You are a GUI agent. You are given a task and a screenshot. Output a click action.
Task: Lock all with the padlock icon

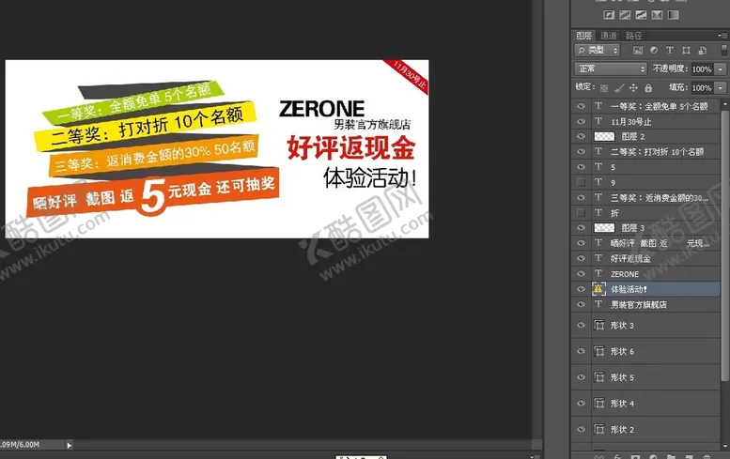(648, 87)
